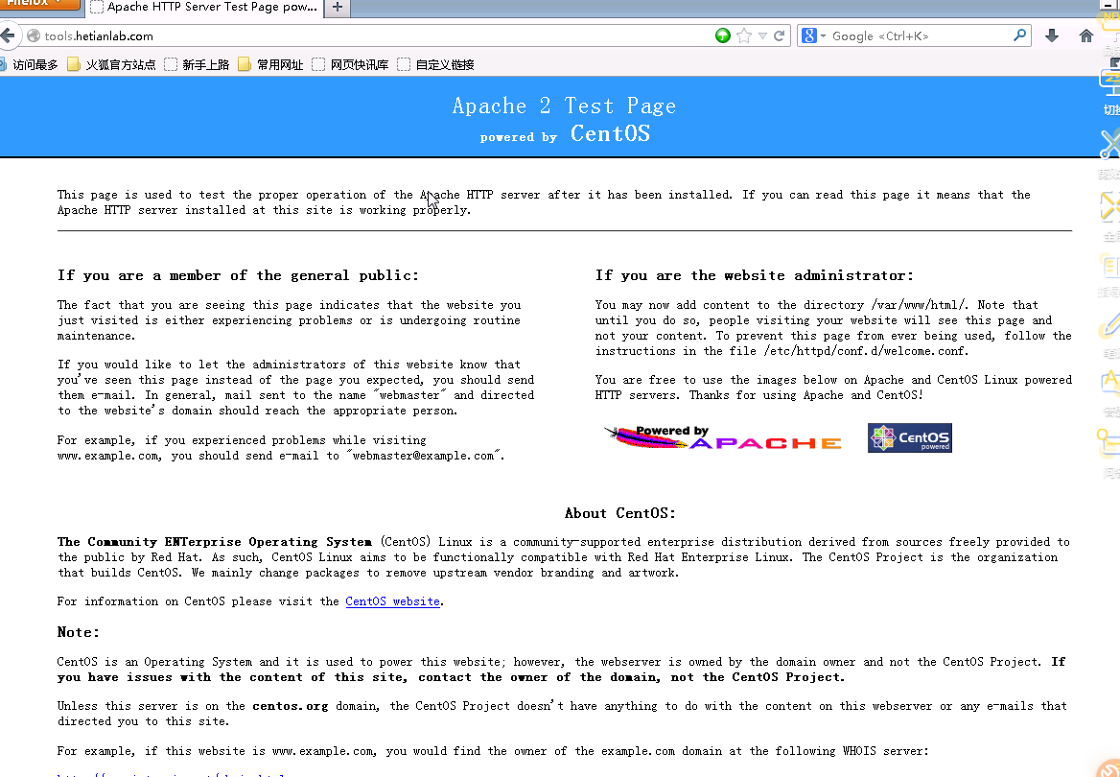The image size is (1120, 777).
Task: Click the 切换 monitor icon in sidebar
Action: click(1110, 82)
